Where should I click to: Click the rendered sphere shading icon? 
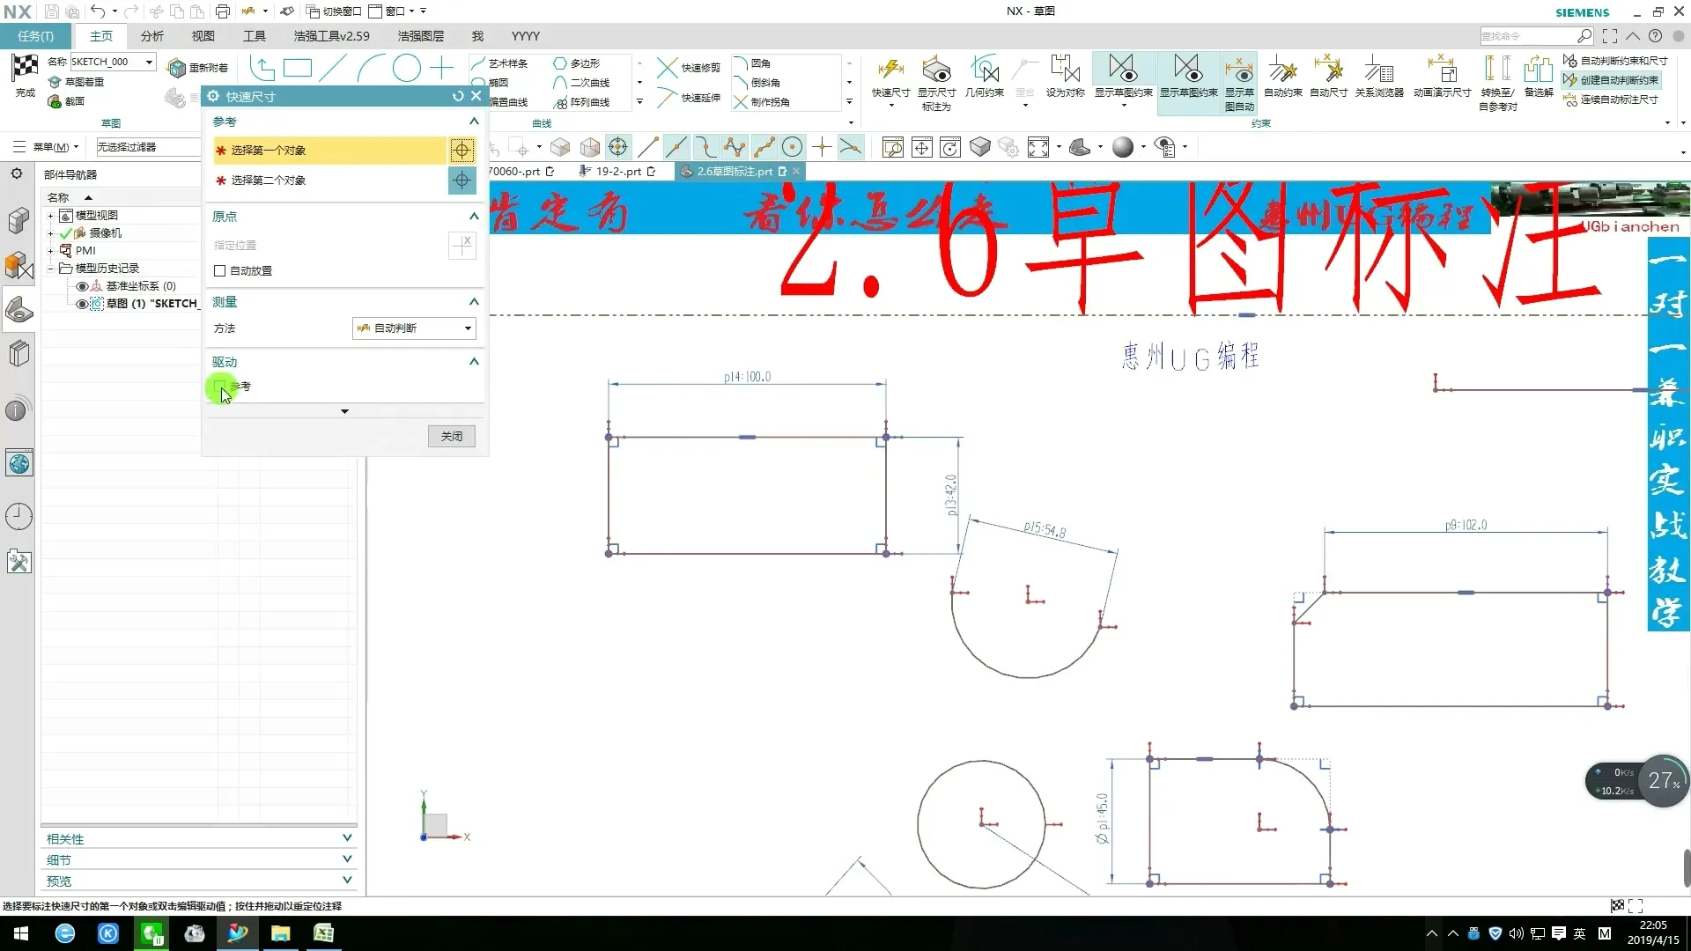coord(1122,147)
